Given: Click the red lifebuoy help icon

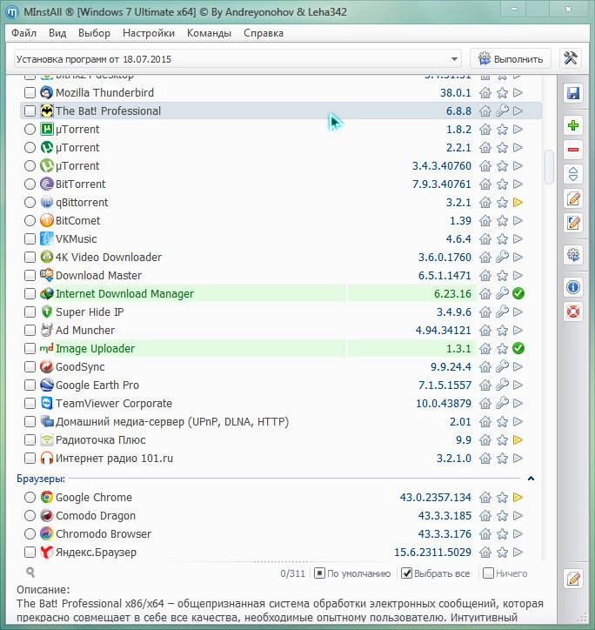Looking at the screenshot, I should pos(573,312).
